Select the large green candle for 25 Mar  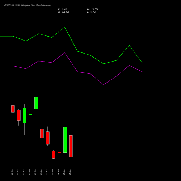65,140
